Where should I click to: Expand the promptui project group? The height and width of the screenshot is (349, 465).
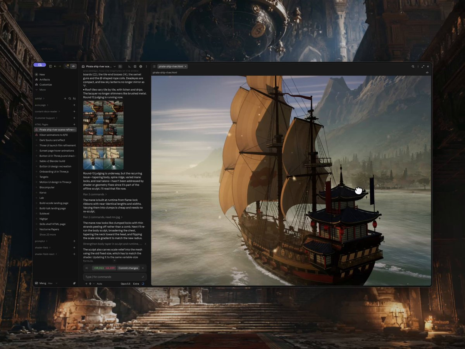41,241
